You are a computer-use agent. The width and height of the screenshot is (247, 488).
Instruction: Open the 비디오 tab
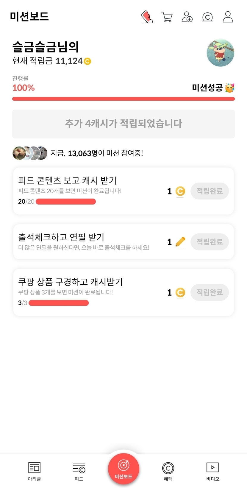click(212, 471)
